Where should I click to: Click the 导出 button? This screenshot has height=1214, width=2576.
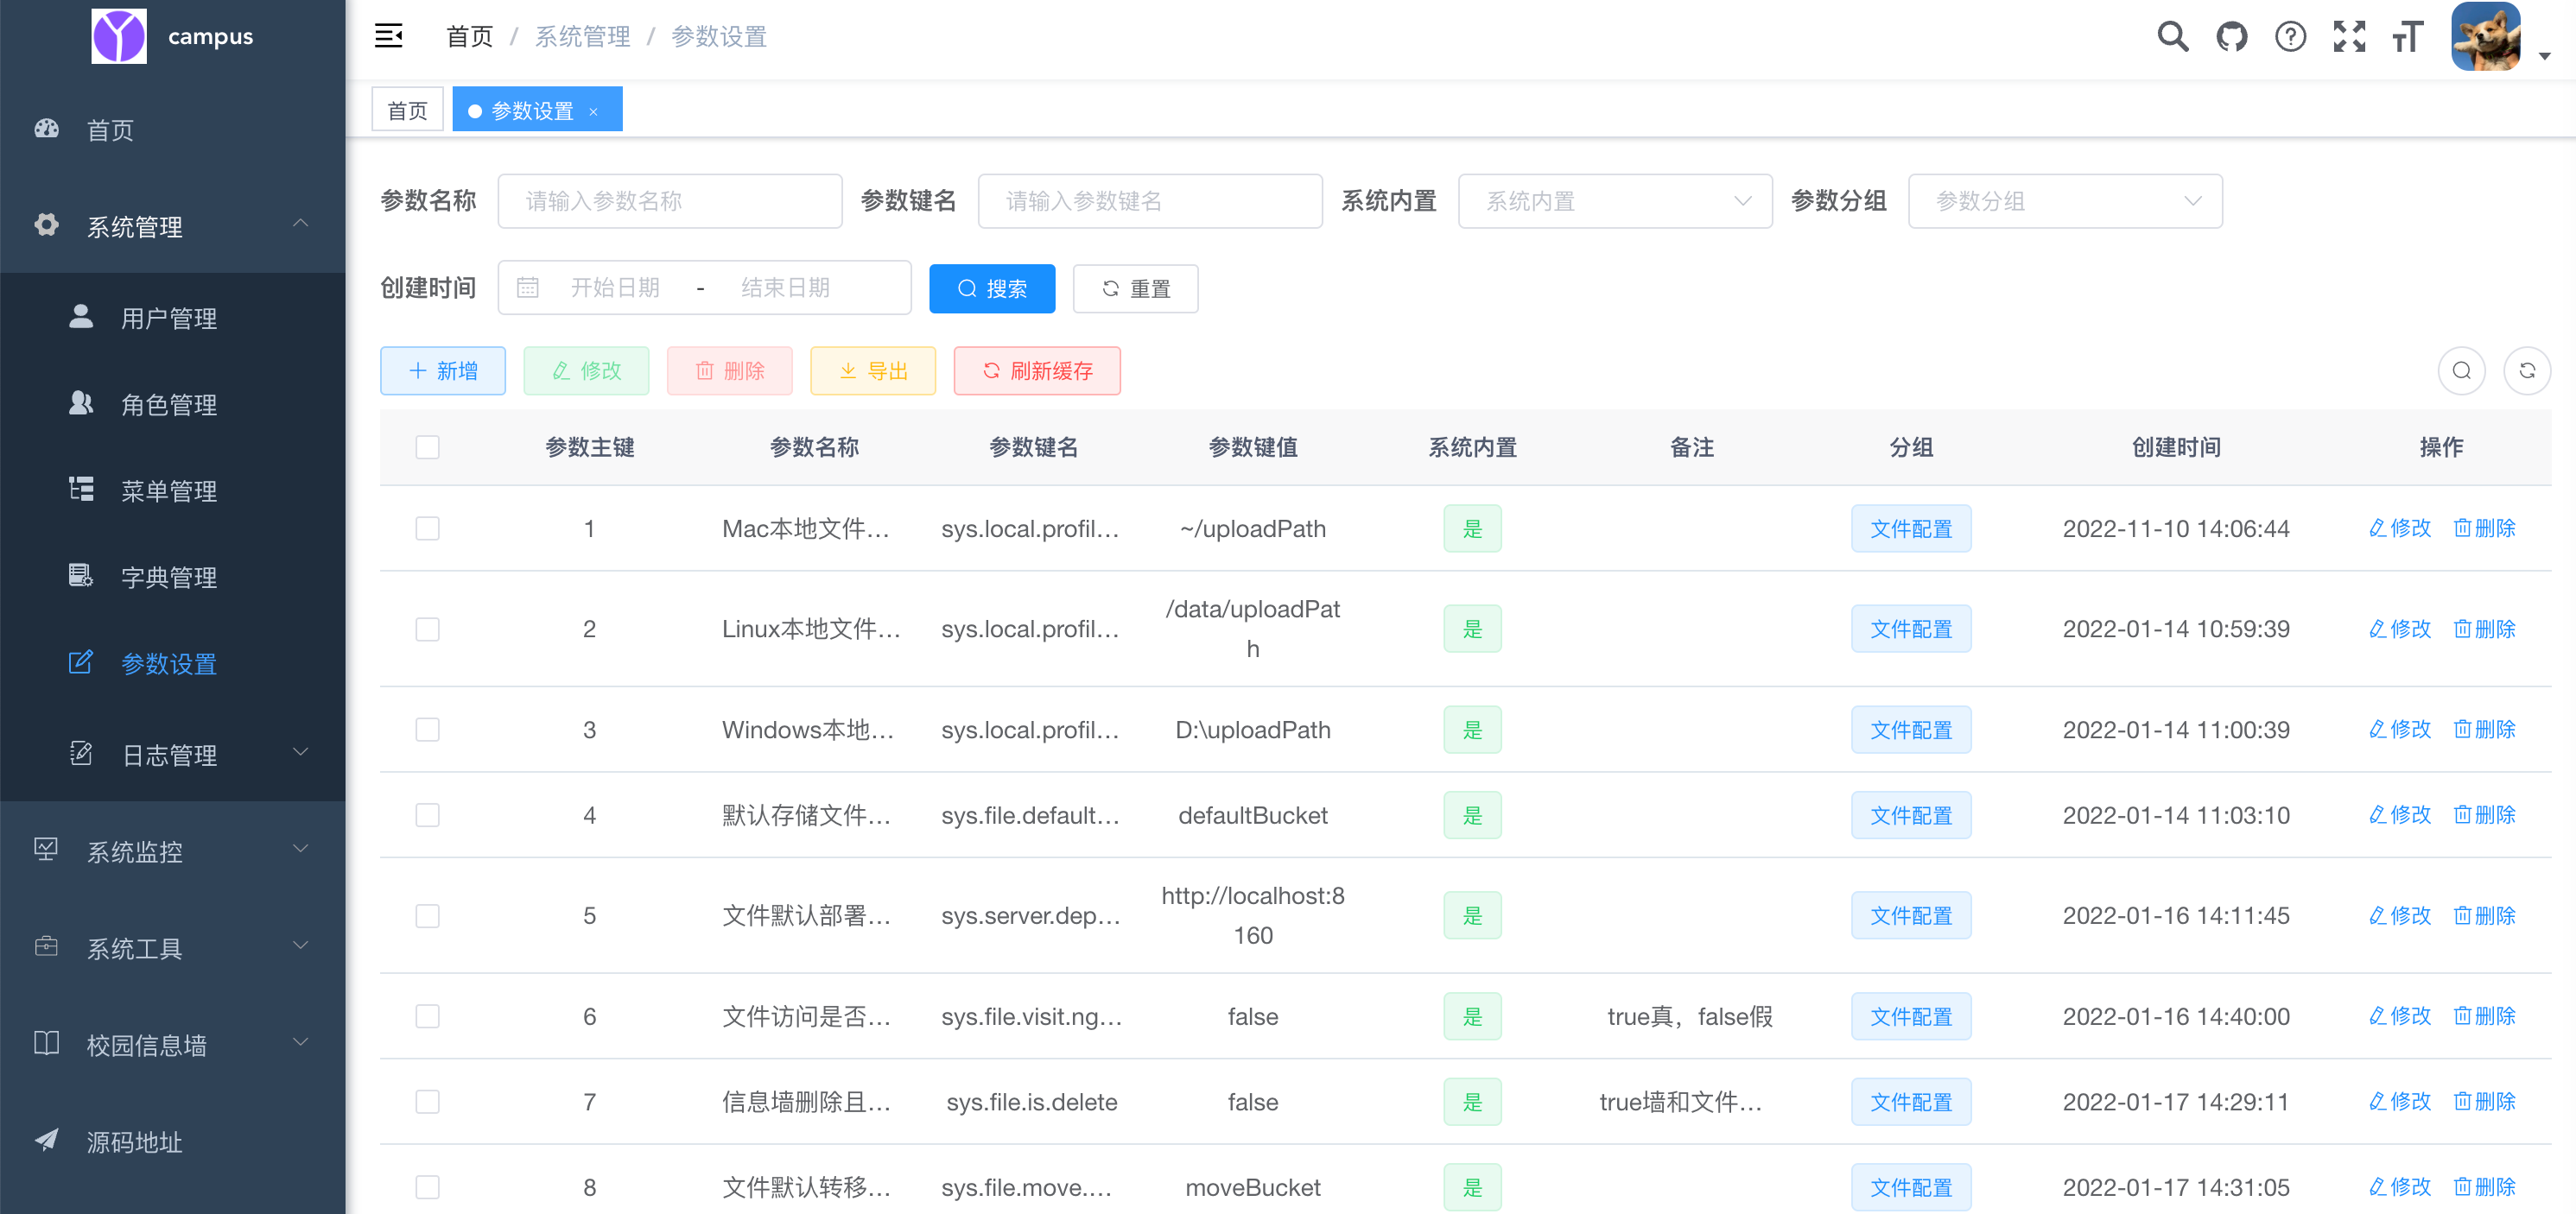(873, 370)
